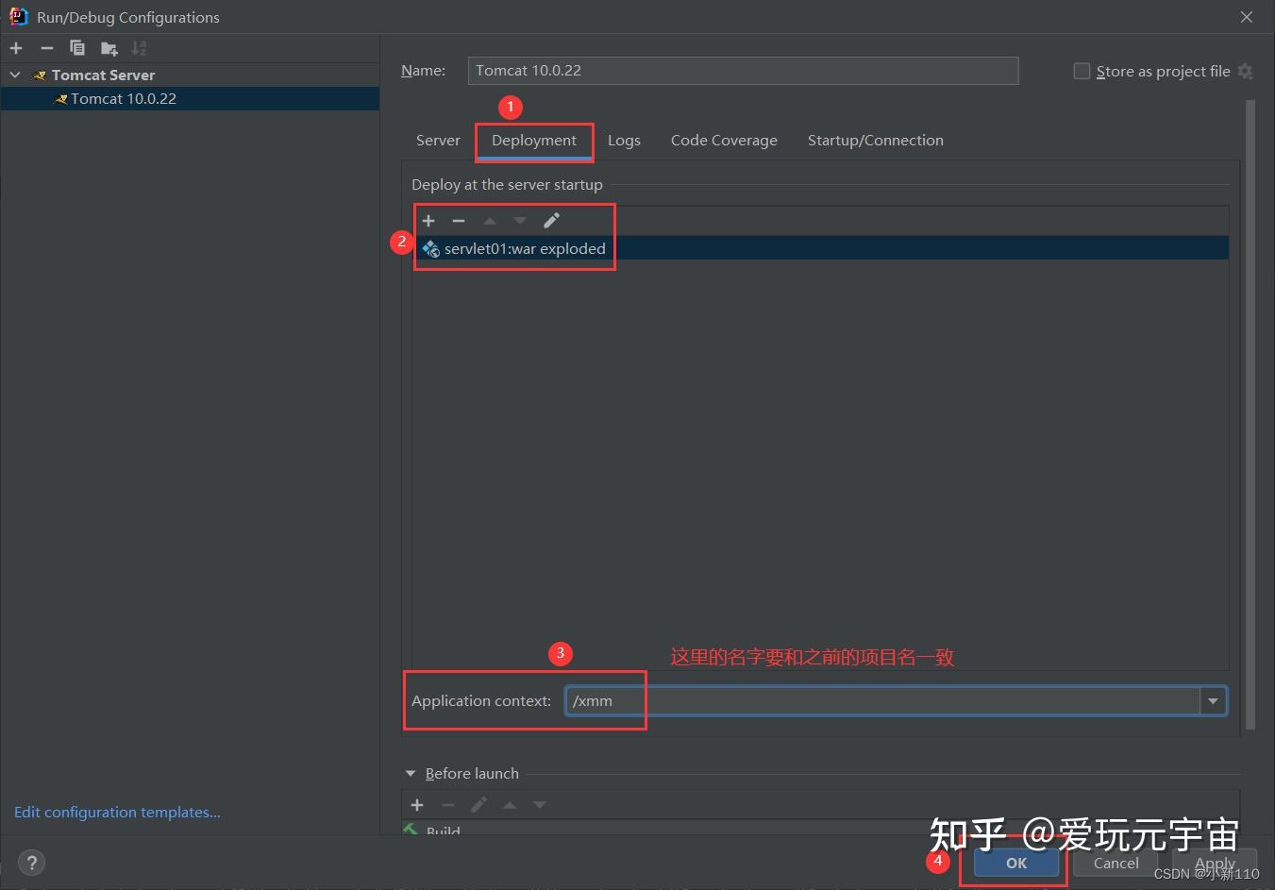Click the gear icon beside Store as project file

coord(1246,71)
